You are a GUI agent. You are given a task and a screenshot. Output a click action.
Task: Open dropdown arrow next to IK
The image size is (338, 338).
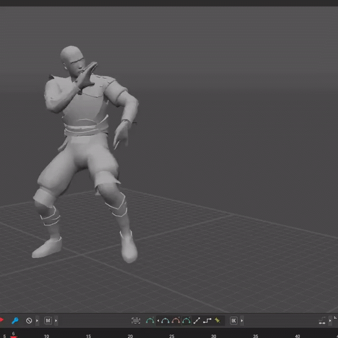(x=242, y=321)
